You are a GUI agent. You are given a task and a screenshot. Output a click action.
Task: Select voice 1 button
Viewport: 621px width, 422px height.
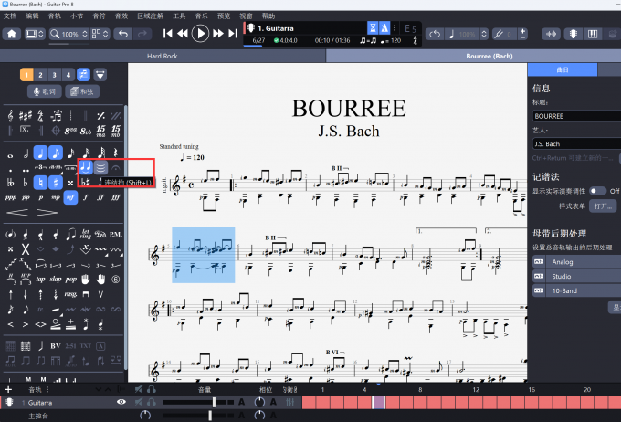pos(26,74)
